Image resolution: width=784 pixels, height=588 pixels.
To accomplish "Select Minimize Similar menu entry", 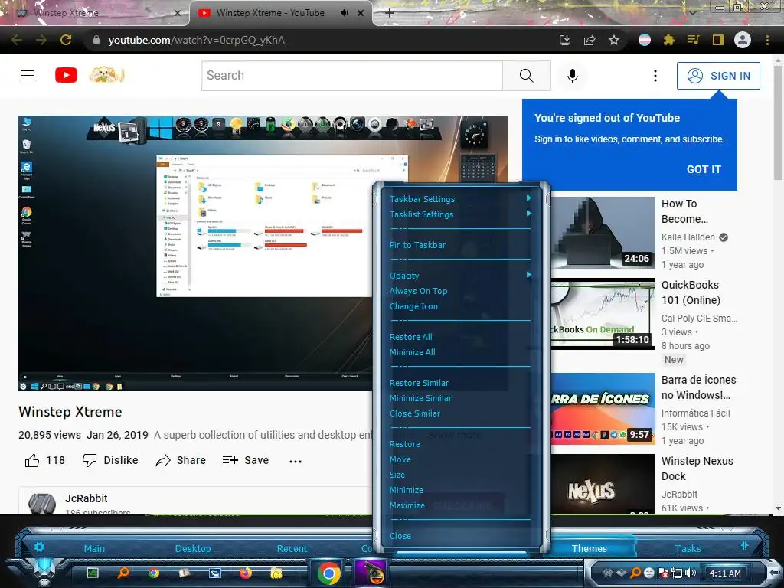I will pyautogui.click(x=420, y=398).
